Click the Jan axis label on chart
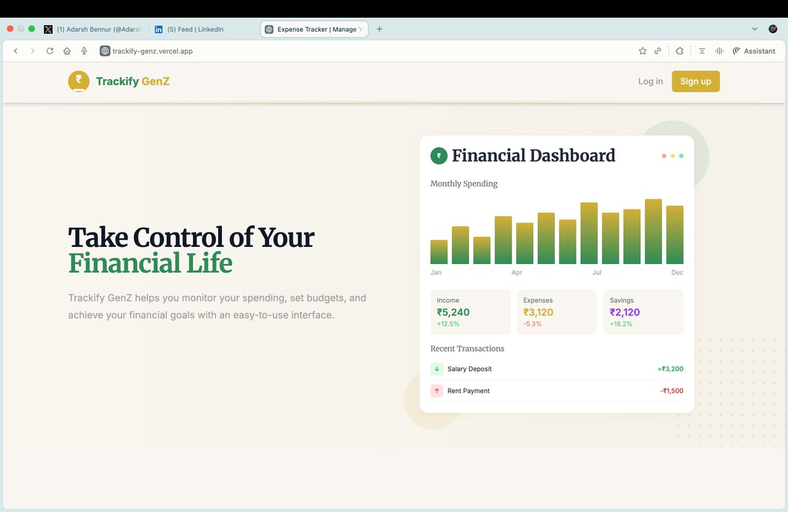 point(436,272)
